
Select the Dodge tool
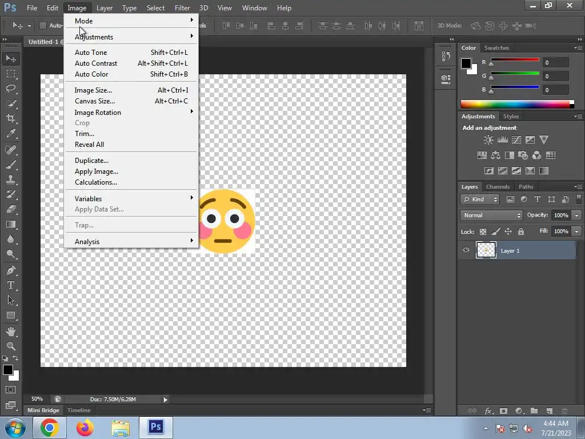pos(11,254)
